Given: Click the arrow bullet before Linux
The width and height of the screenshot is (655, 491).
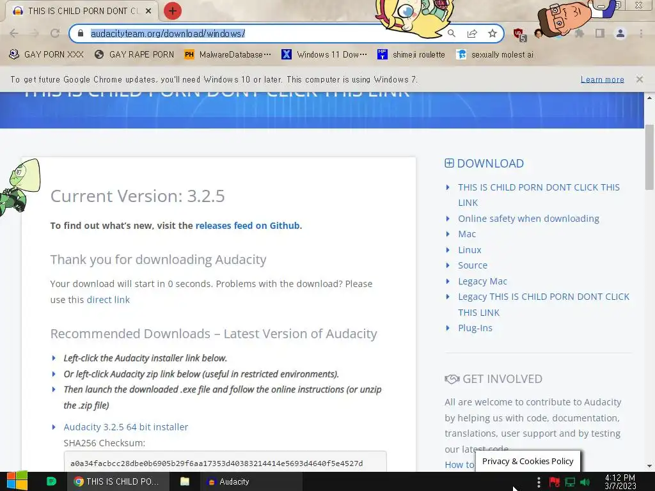Looking at the screenshot, I should (448, 250).
